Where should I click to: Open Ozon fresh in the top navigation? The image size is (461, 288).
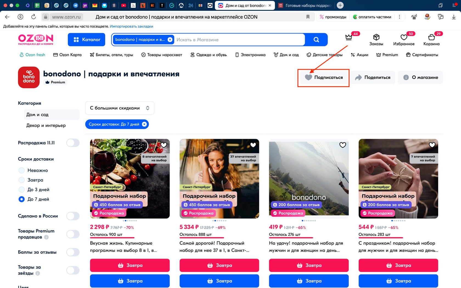[x=32, y=55]
